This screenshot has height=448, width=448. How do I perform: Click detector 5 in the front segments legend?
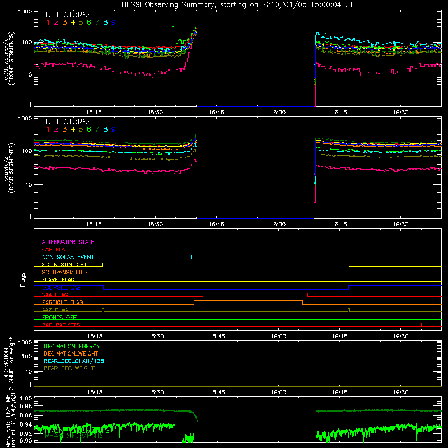[x=81, y=22]
